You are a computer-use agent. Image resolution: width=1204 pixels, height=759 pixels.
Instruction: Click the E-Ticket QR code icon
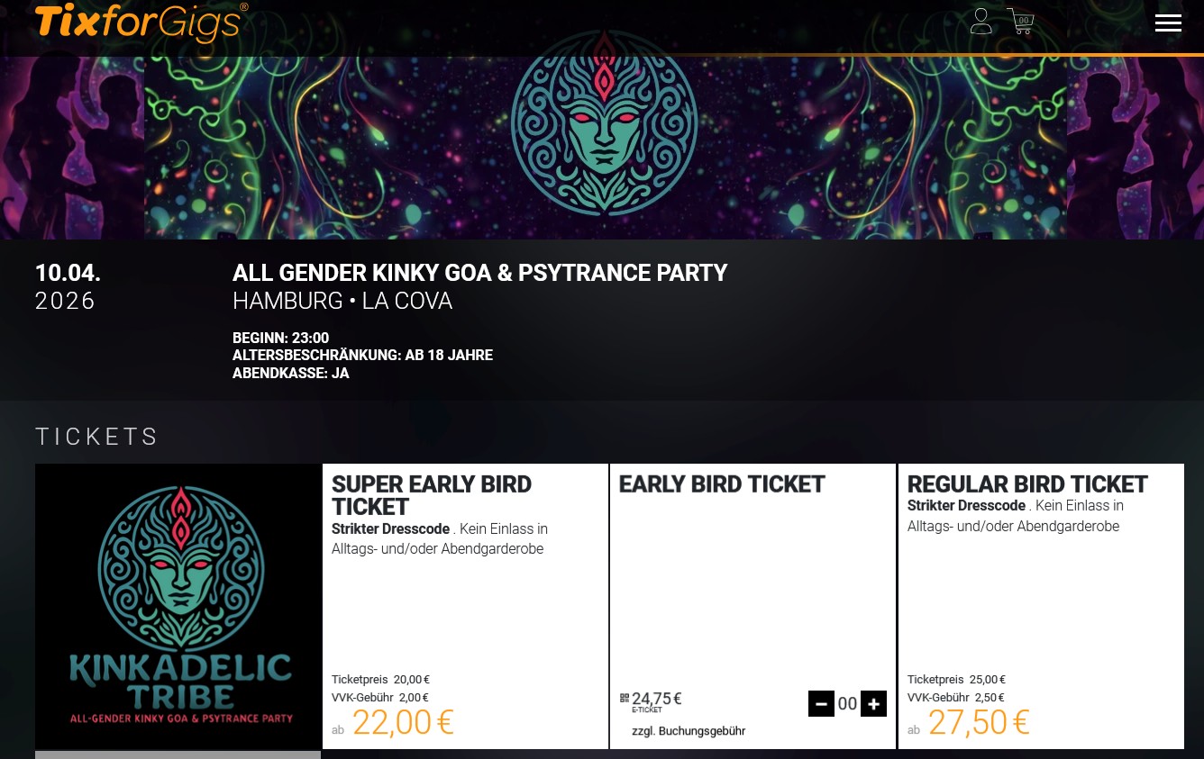625,698
